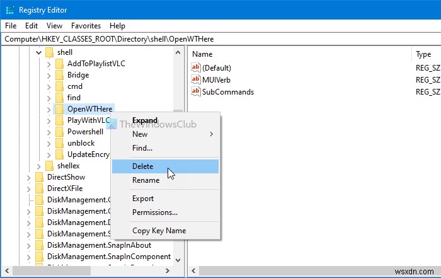441x278 pixels.
Task: Expand the cmd key
Action: (49, 86)
